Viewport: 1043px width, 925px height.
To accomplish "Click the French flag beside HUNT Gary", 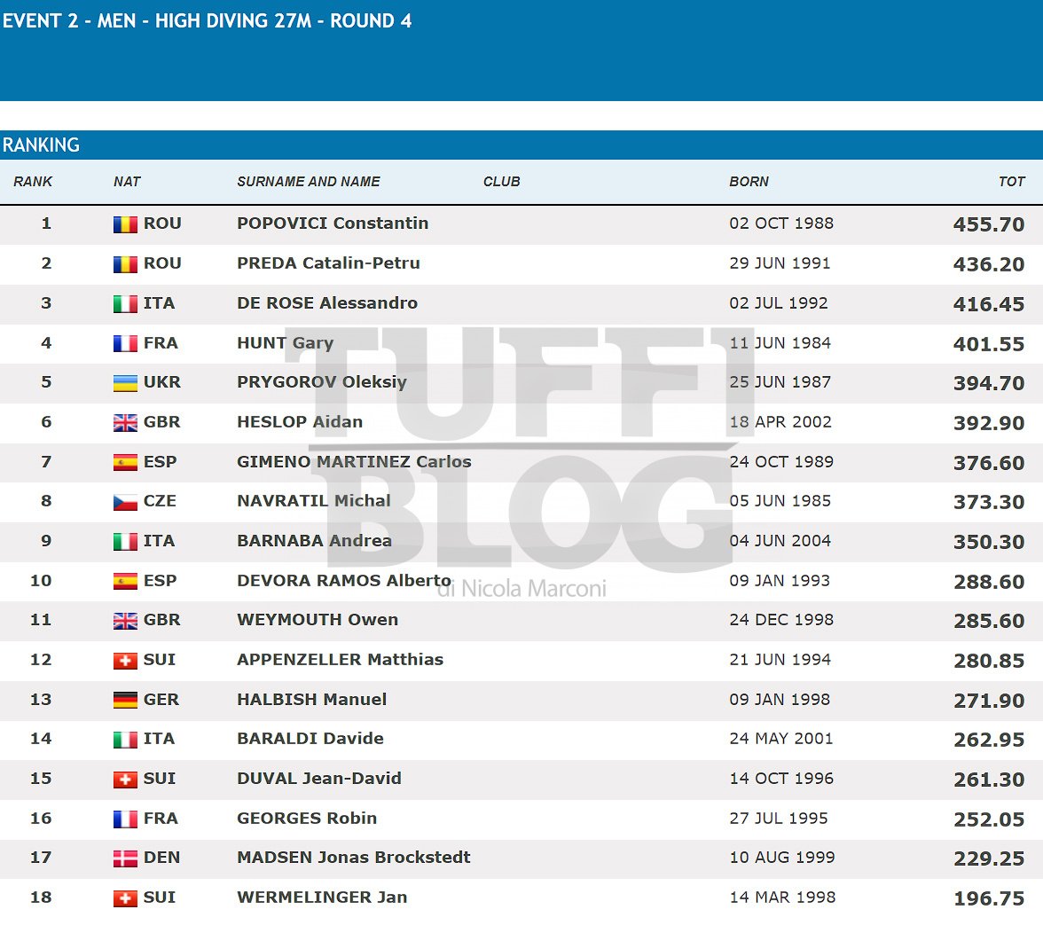I will click(125, 343).
